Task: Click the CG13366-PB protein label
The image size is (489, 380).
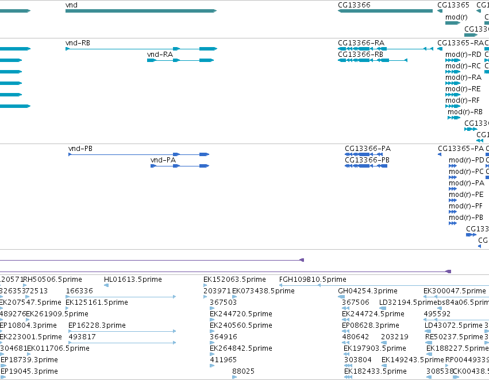Action: pyautogui.click(x=367, y=160)
